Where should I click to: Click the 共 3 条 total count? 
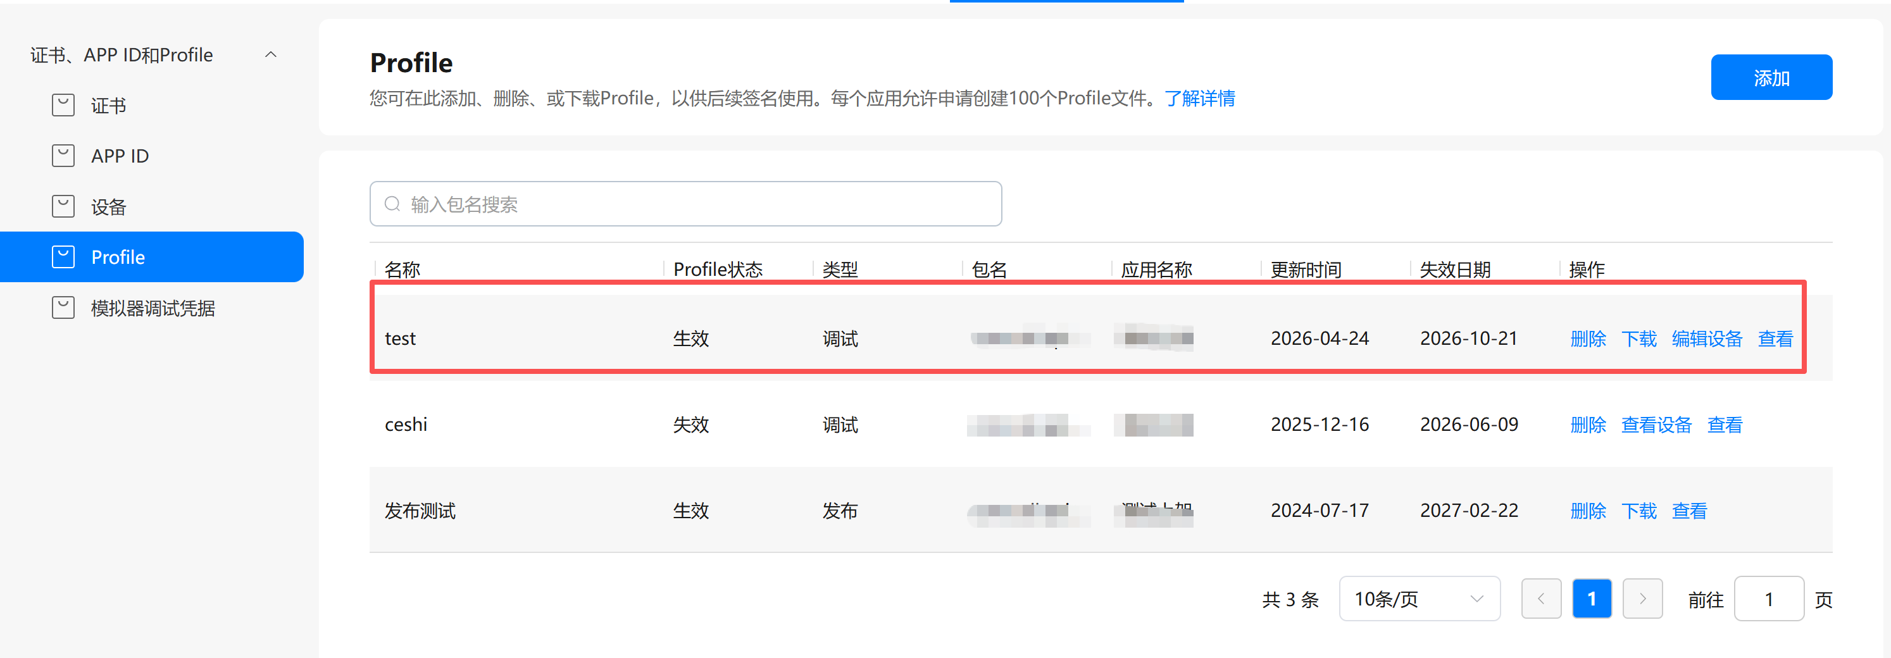point(1290,599)
